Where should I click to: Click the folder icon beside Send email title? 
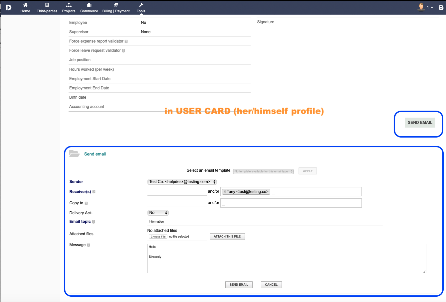pyautogui.click(x=74, y=153)
